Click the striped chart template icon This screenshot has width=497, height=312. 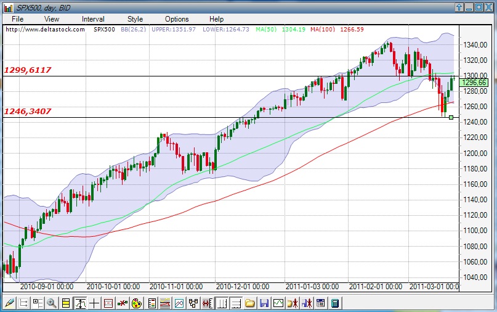click(165, 303)
